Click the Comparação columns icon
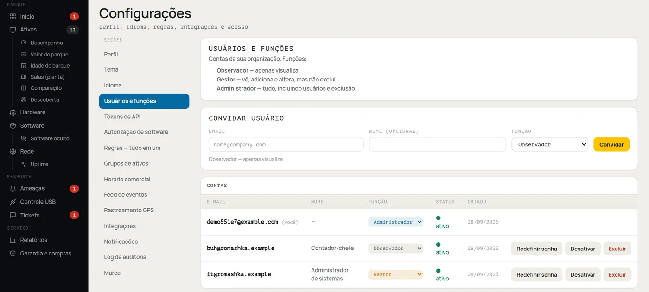This screenshot has height=292, width=649. (x=24, y=88)
